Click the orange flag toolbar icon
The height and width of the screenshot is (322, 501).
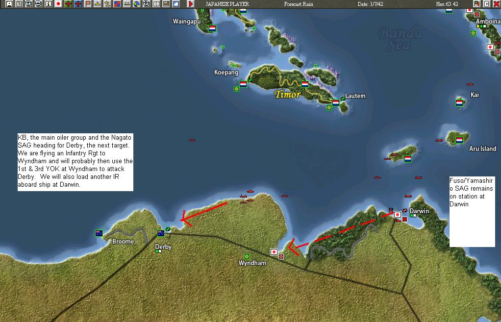[x=88, y=4]
